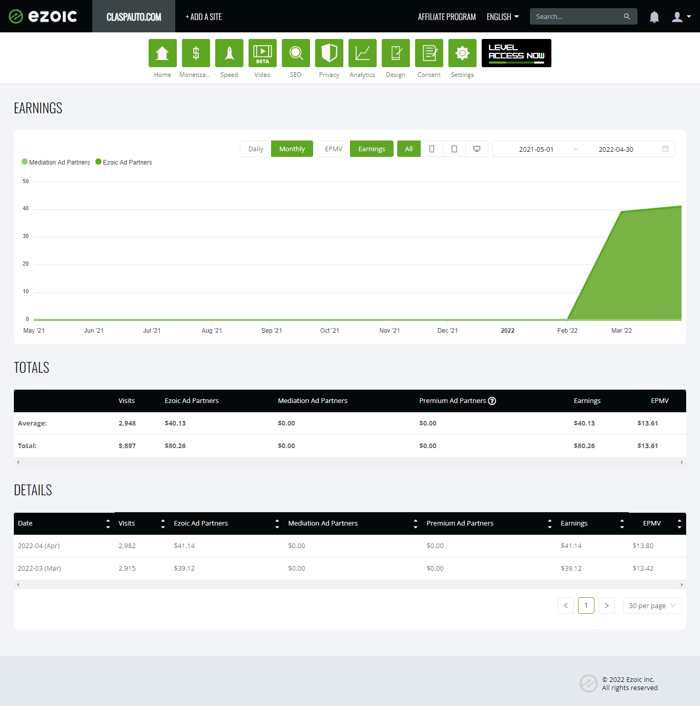Open the Design icon
This screenshot has height=706, width=700.
coord(396,53)
